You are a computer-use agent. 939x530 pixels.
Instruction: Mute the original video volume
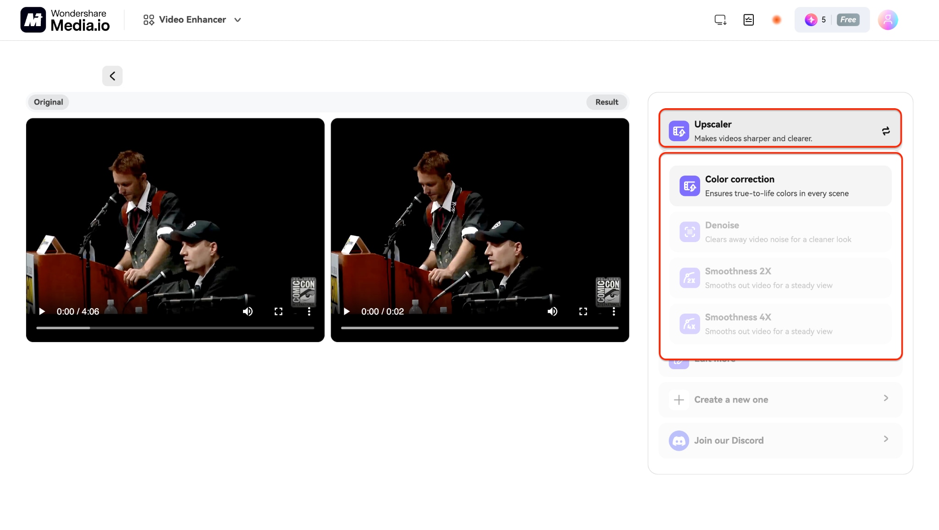(248, 312)
